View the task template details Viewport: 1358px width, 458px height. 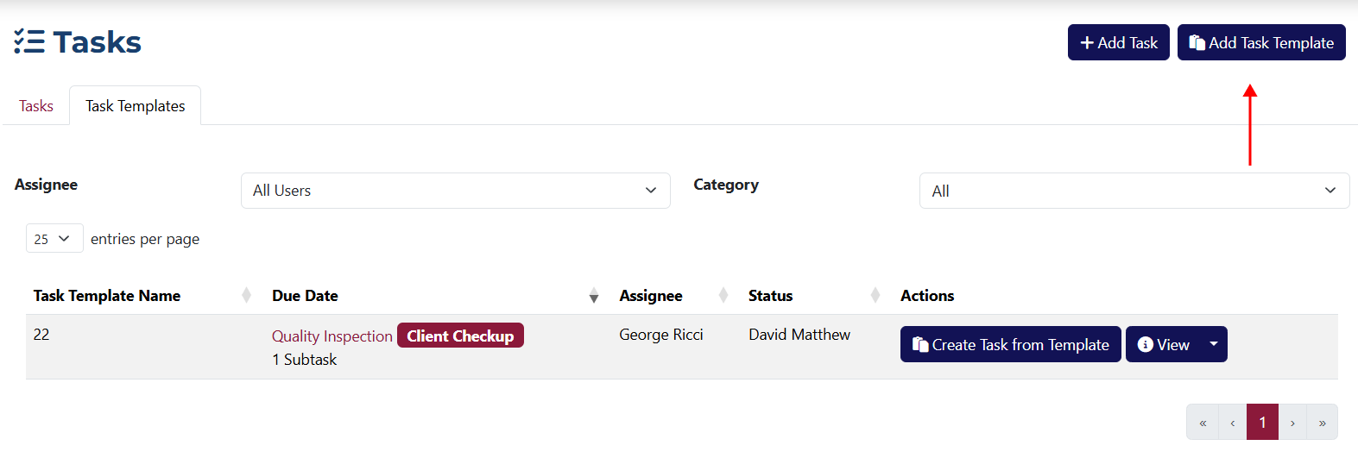(x=1163, y=344)
